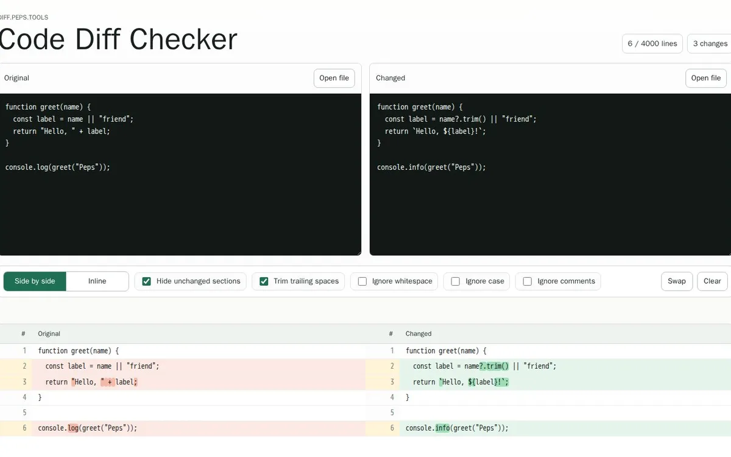Image resolution: width=731 pixels, height=457 pixels.
Task: Select removed line 'return "Hello, " + label;'
Action: pos(183,382)
